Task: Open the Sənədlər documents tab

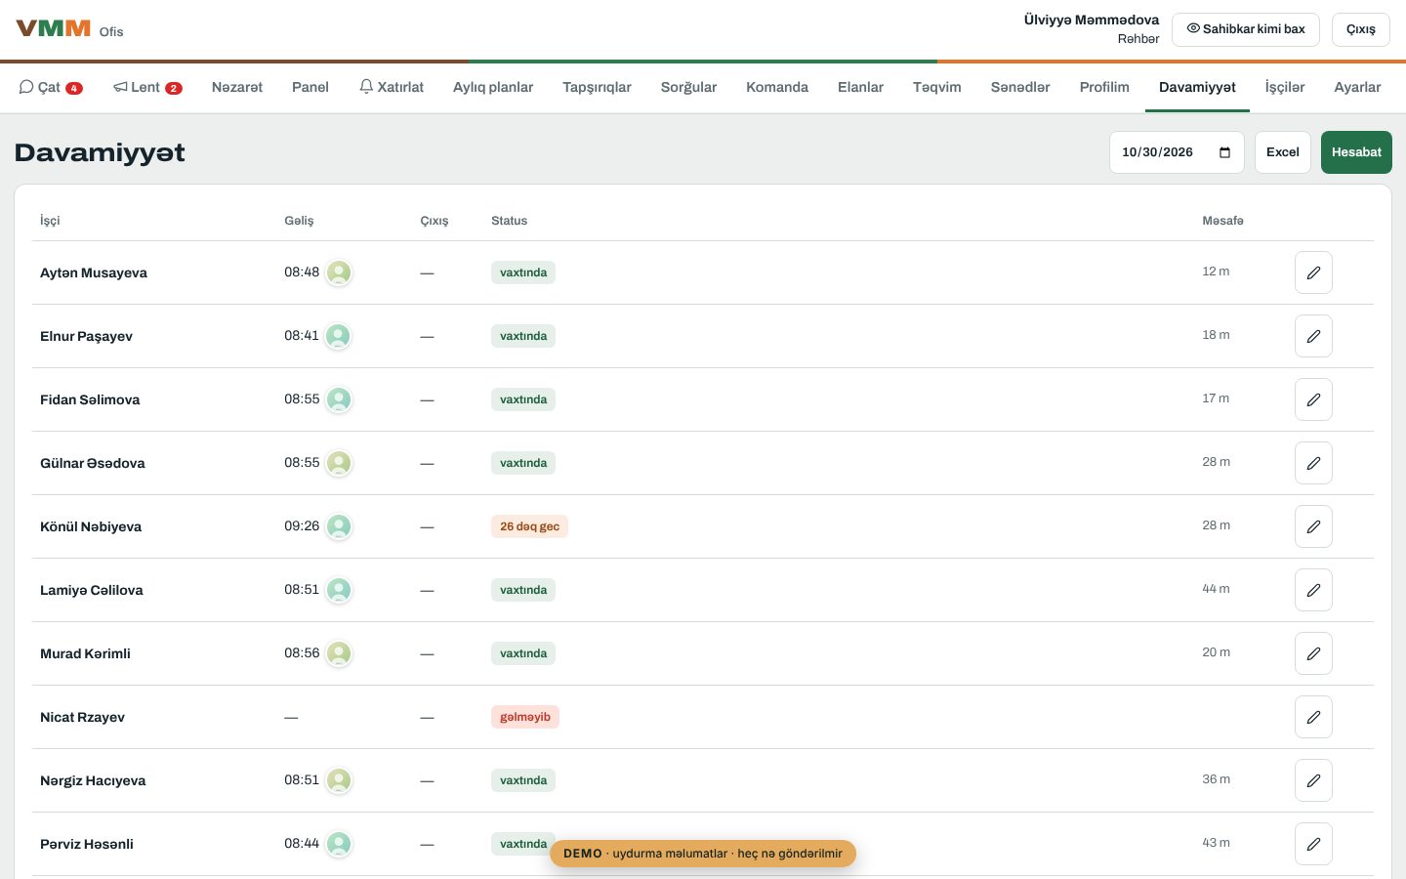Action: (1020, 87)
